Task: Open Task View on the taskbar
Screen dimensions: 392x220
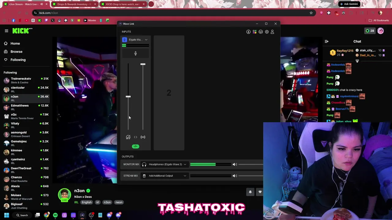Action: tap(37, 215)
